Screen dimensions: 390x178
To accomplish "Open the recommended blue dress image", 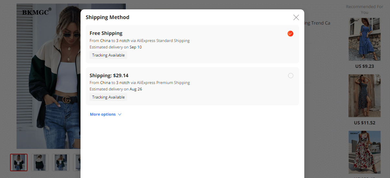I will pos(364,39).
